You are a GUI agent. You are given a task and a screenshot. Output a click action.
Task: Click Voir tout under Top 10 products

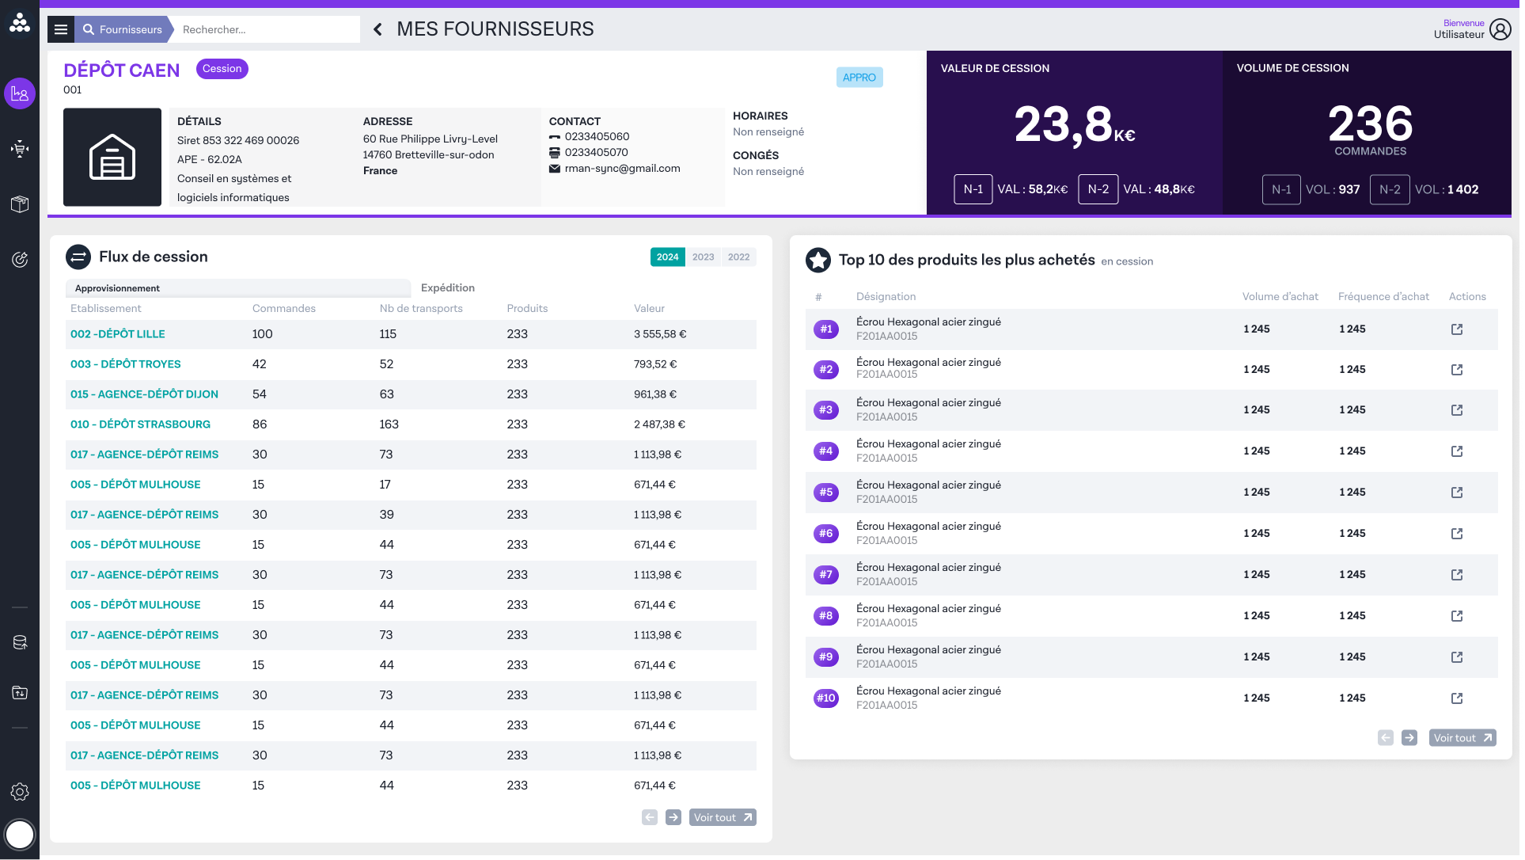1462,737
